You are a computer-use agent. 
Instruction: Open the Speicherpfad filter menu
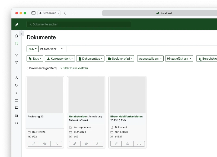click(x=120, y=59)
